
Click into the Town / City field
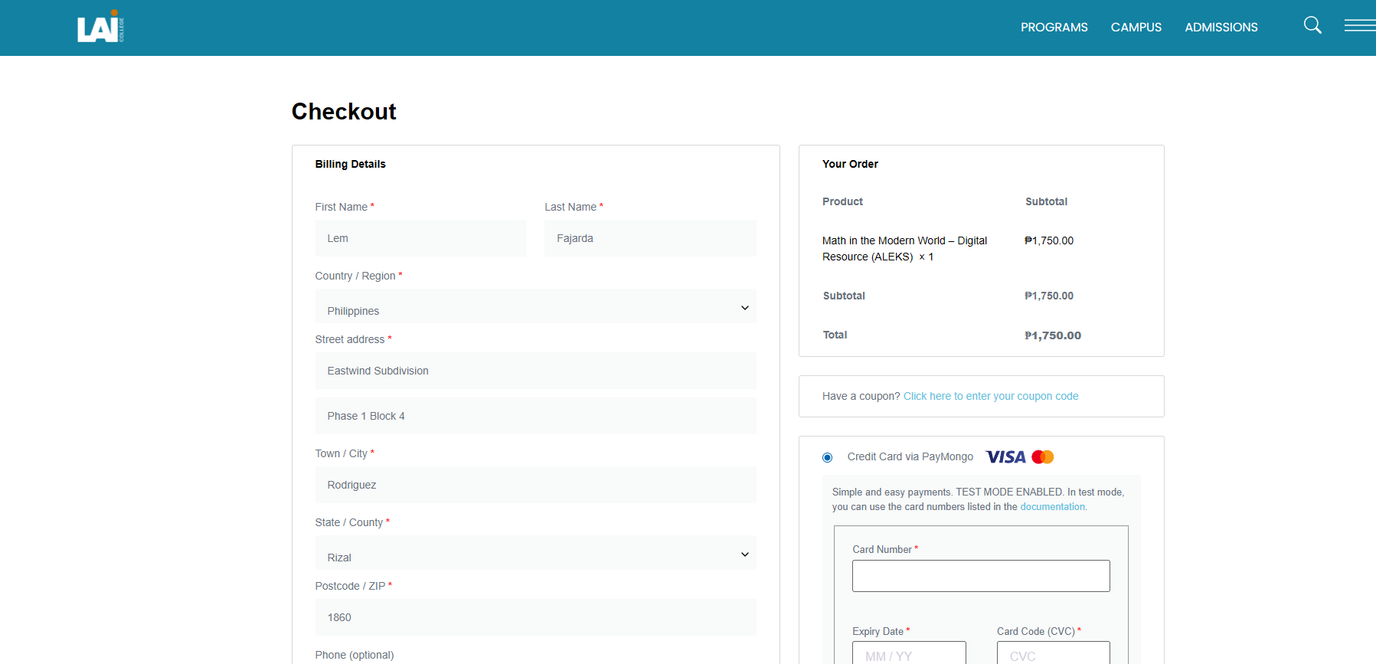coord(535,485)
